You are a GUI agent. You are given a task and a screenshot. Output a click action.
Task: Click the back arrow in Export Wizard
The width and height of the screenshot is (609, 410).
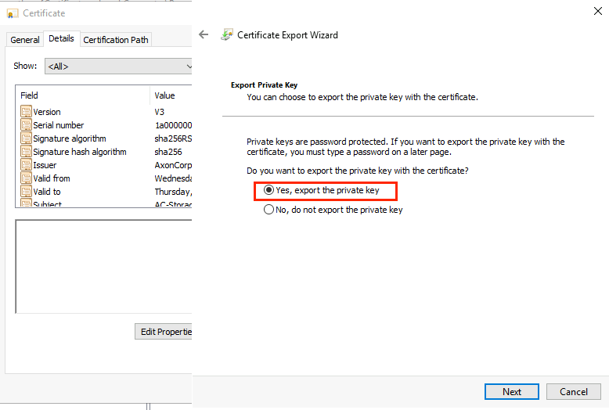click(204, 35)
